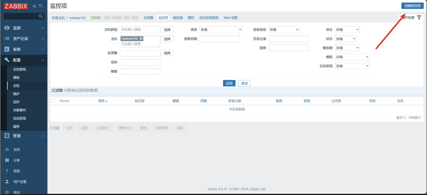Open the second 状态 dropdown
427x195 pixels.
tap(346, 39)
